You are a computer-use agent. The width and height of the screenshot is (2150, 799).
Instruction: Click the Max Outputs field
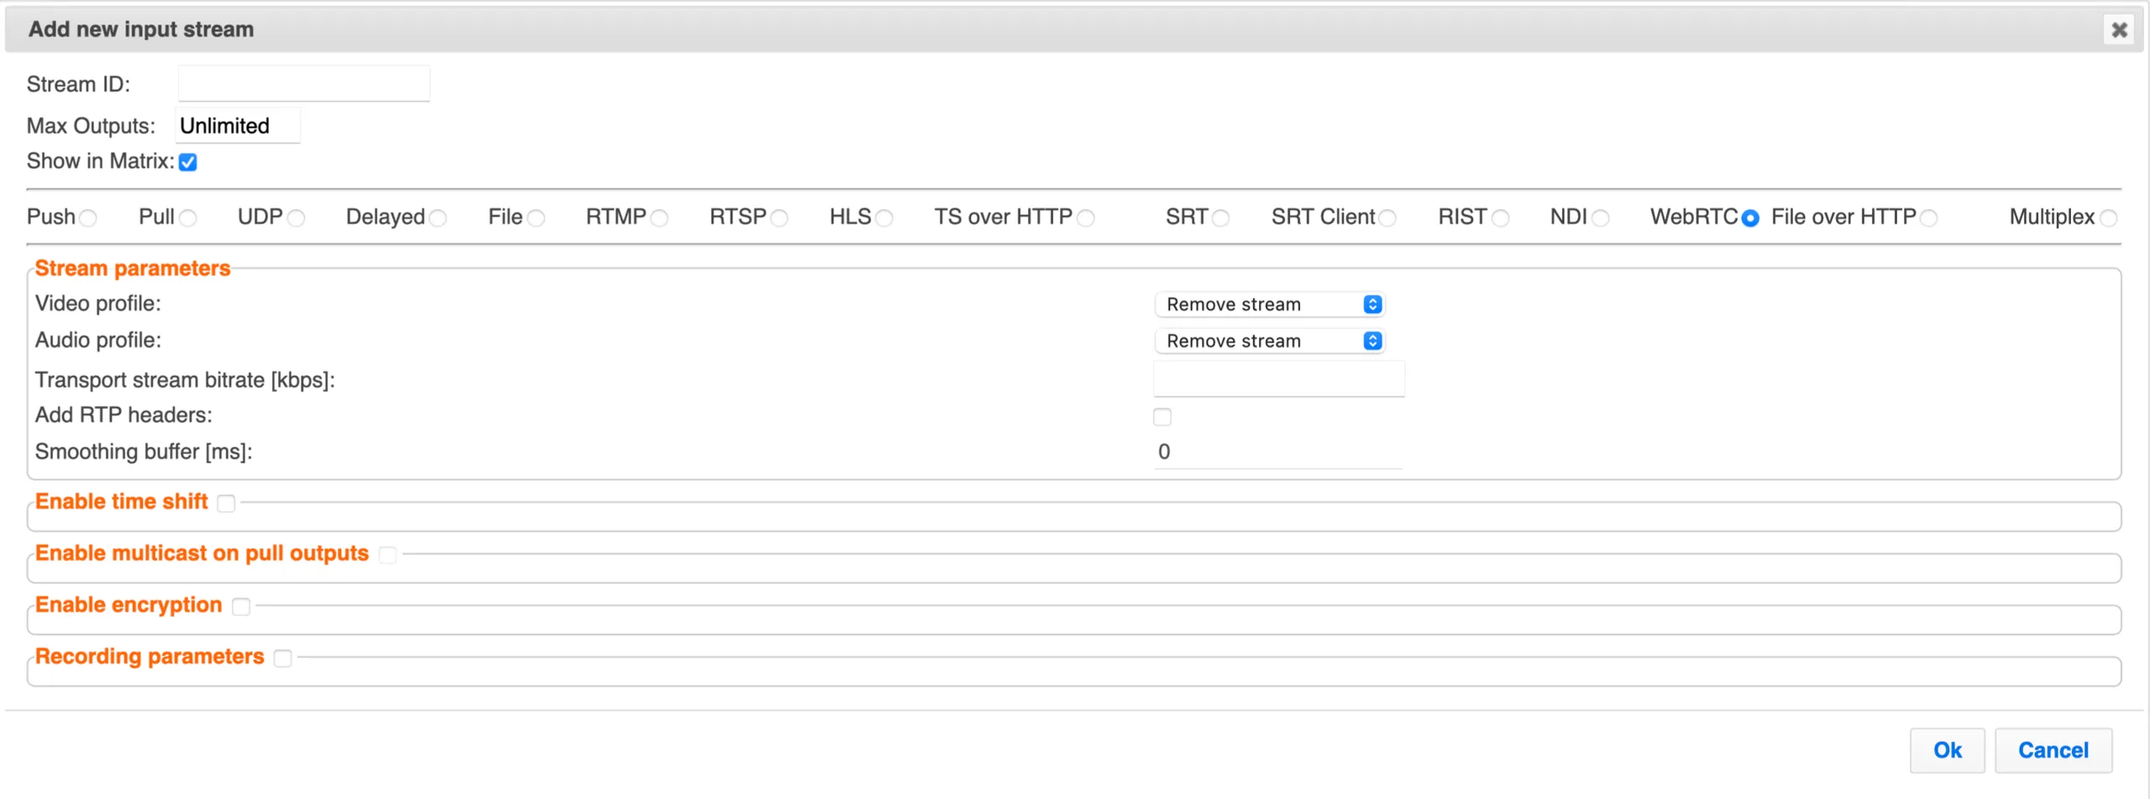238,126
